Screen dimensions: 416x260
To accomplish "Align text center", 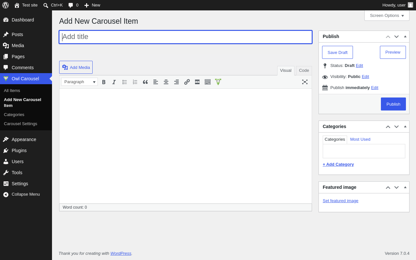I will click(166, 82).
